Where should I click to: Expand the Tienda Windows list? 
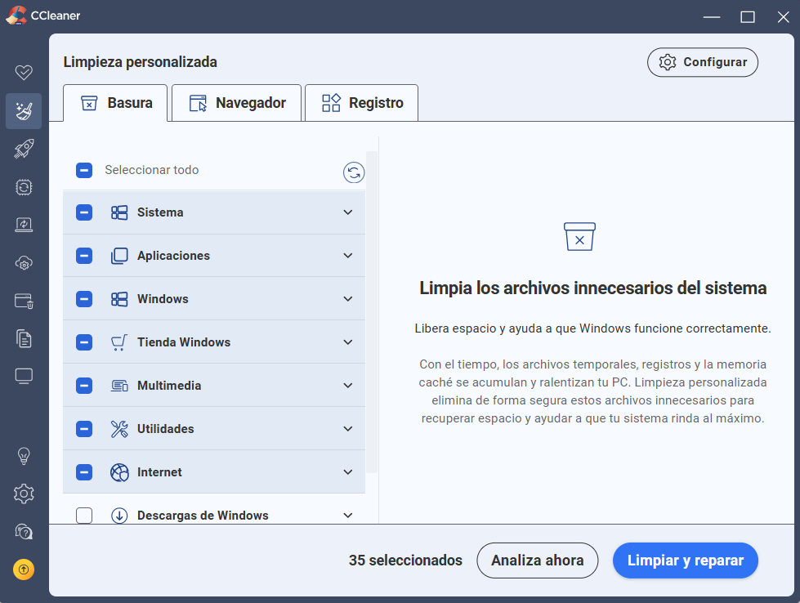(x=348, y=342)
